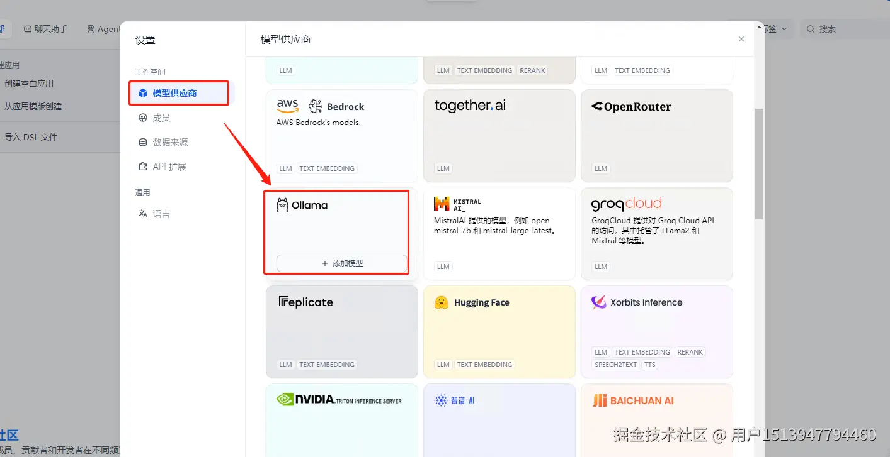The width and height of the screenshot is (890, 457).
Task: Click SPEECH2TEXT tag on Xorbits card
Action: tap(615, 365)
